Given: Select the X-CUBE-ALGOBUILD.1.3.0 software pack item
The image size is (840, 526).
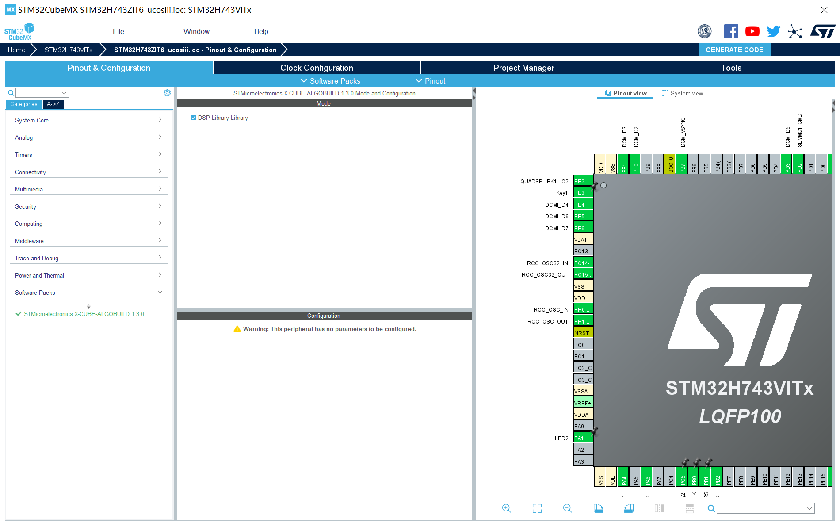Looking at the screenshot, I should [x=84, y=314].
